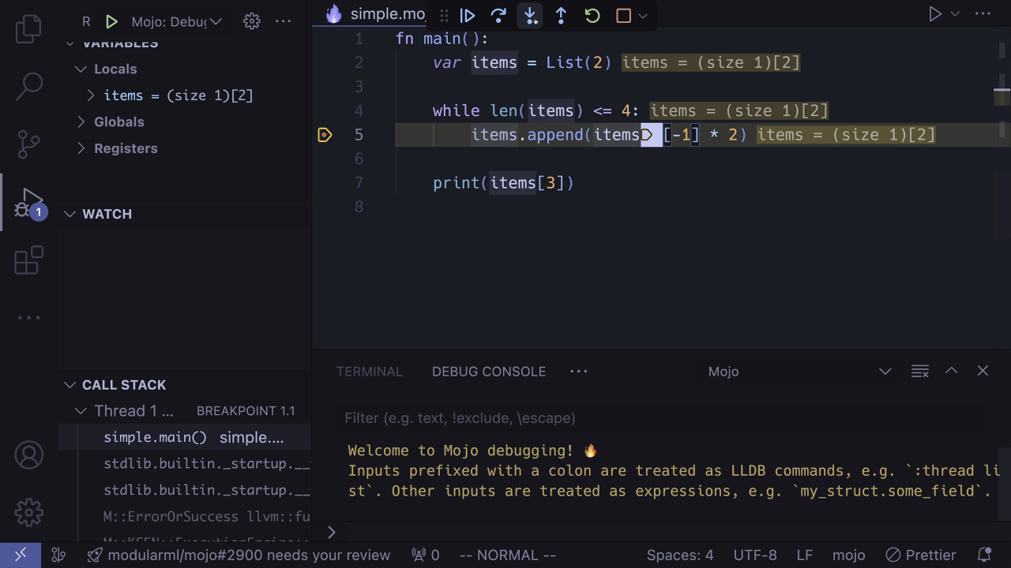Select M::ErrorOrSuccess llvm stack frame
The width and height of the screenshot is (1011, 568).
point(185,517)
